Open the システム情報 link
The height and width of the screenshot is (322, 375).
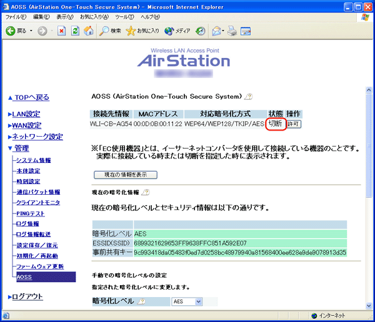(34, 160)
